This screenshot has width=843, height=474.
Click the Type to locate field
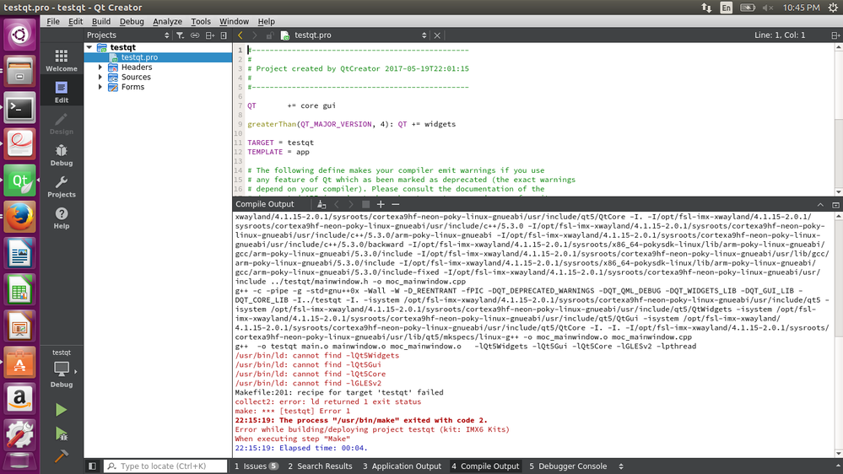[x=165, y=466]
